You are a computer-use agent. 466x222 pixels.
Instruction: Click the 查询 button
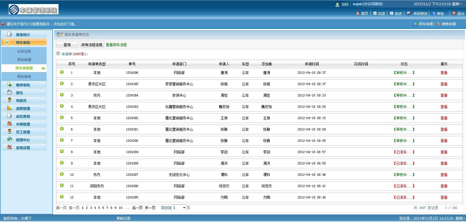(67, 45)
